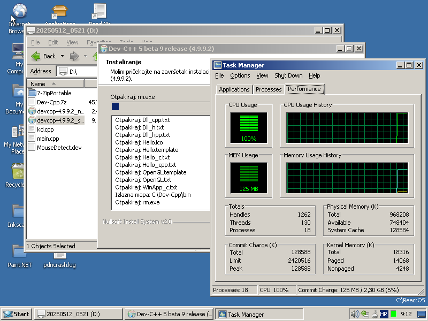Open the My Computer desktop icon
Viewport: 428px width, 321px height.
tap(18, 51)
